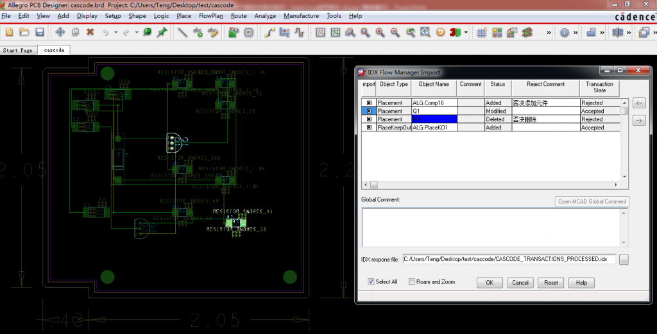The height and width of the screenshot is (334, 657).
Task: Click the table's vertical scrollbar down arrow
Action: [x=624, y=177]
